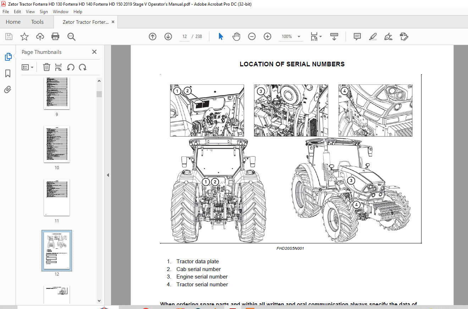Click the 'LOCATION OF SERIAL NUMBERS' heading
468x309 pixels.
[292, 64]
